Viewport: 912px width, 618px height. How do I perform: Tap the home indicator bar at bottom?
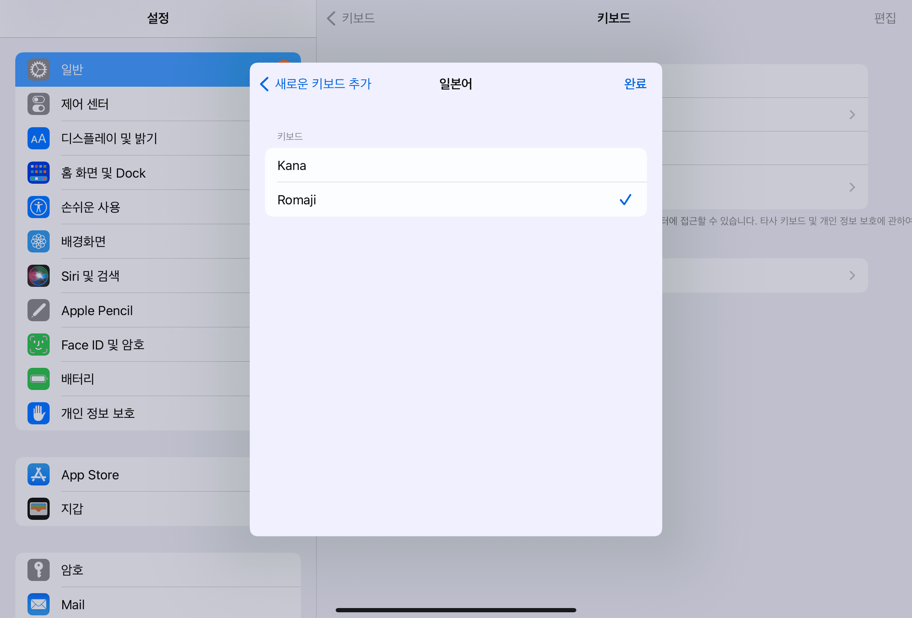(456, 610)
